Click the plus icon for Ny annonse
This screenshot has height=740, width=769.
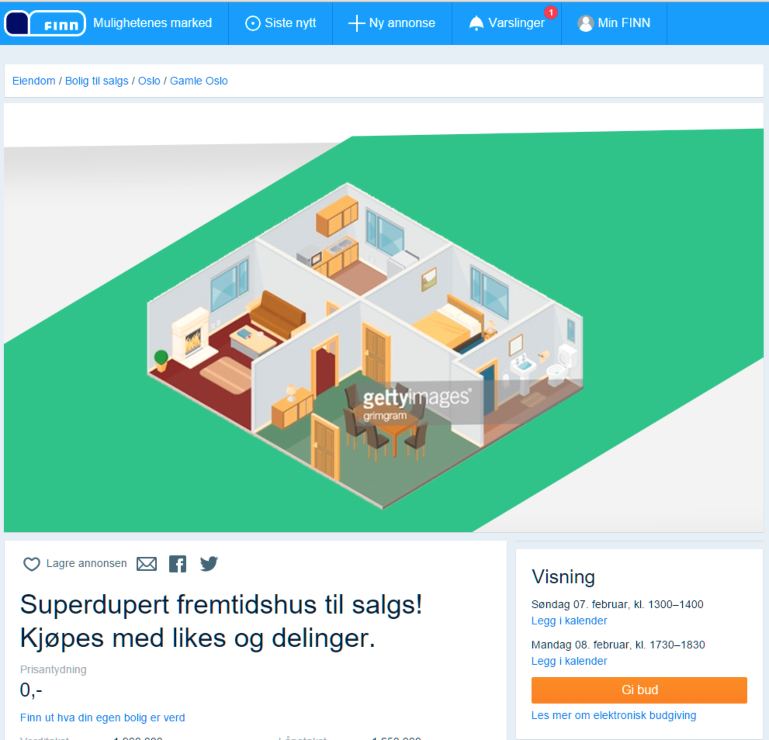[357, 23]
